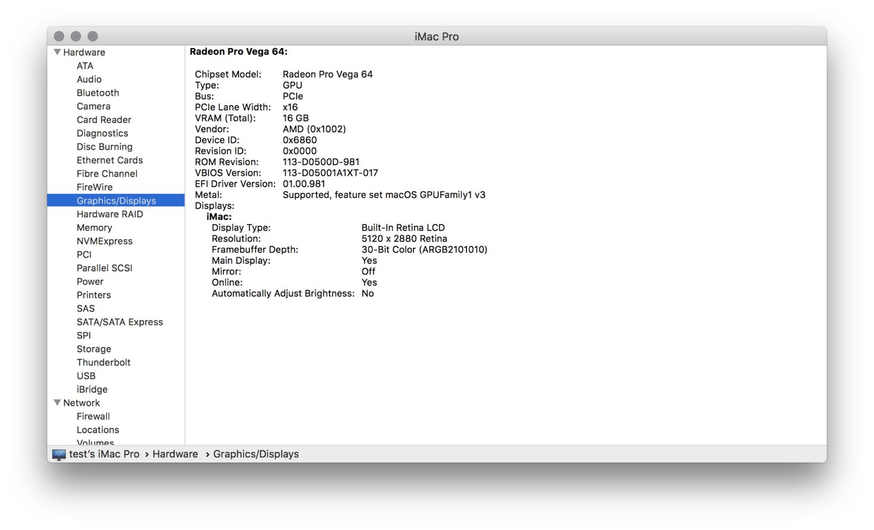Collapse the Network section disclosure triangle
Screen dimensions: 874x530
pyautogui.click(x=57, y=403)
